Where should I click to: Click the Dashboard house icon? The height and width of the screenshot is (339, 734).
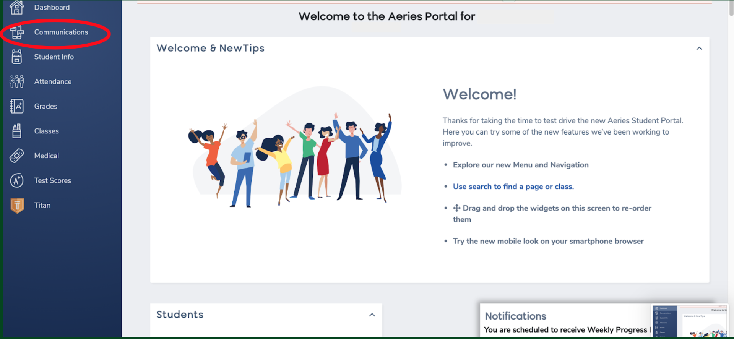pos(17,7)
